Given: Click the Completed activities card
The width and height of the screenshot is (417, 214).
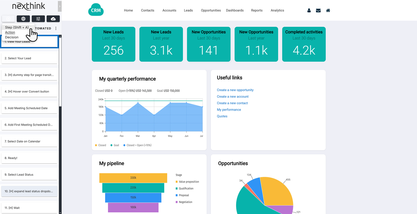Looking at the screenshot, I should [x=304, y=44].
